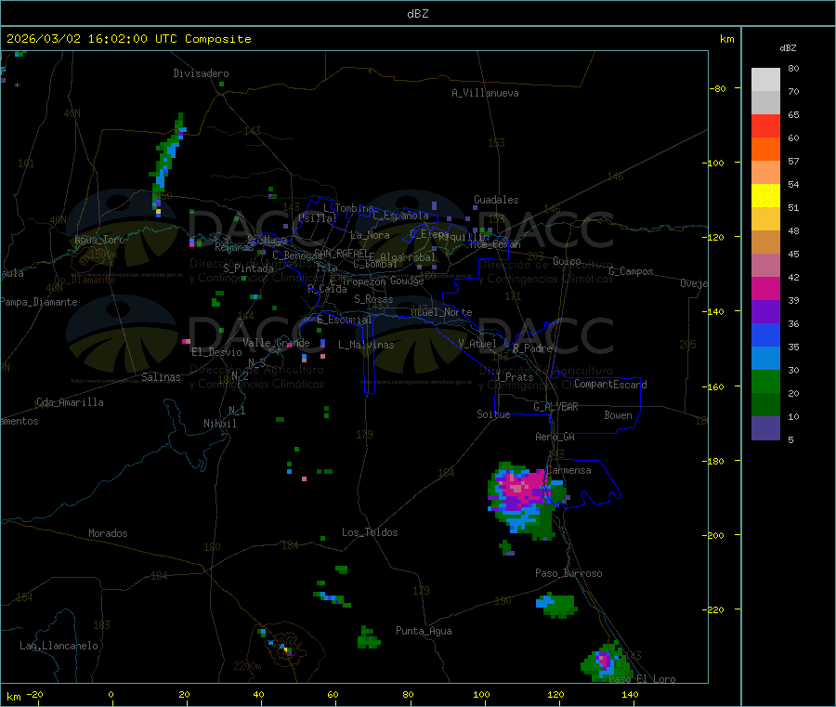The height and width of the screenshot is (707, 836).
Task: Click the G_Campos map label
Action: (x=631, y=271)
